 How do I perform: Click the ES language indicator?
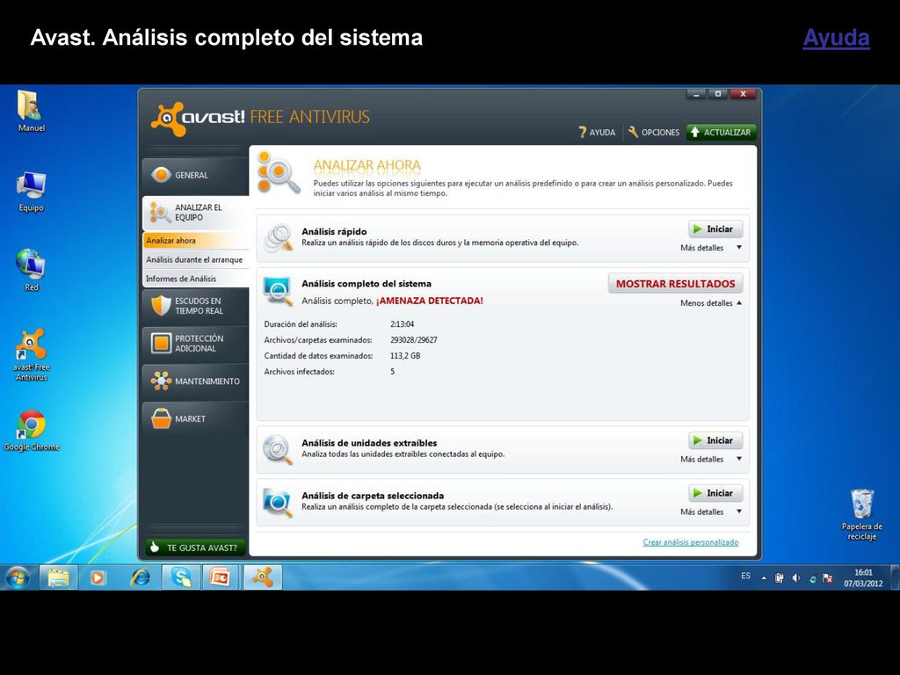click(745, 576)
